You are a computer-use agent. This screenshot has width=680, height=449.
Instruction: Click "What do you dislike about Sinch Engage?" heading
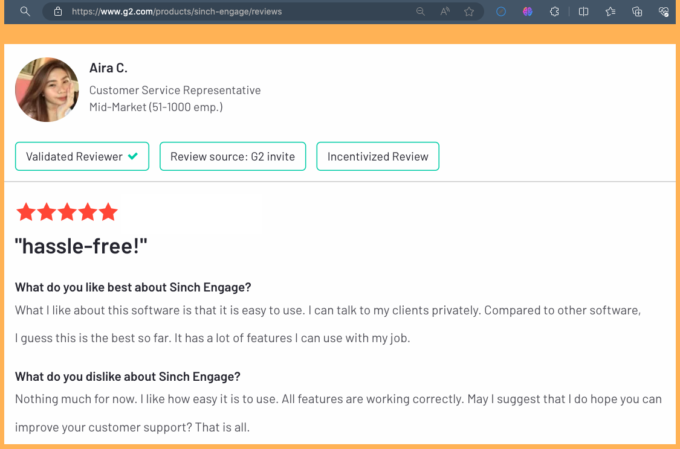[128, 377]
